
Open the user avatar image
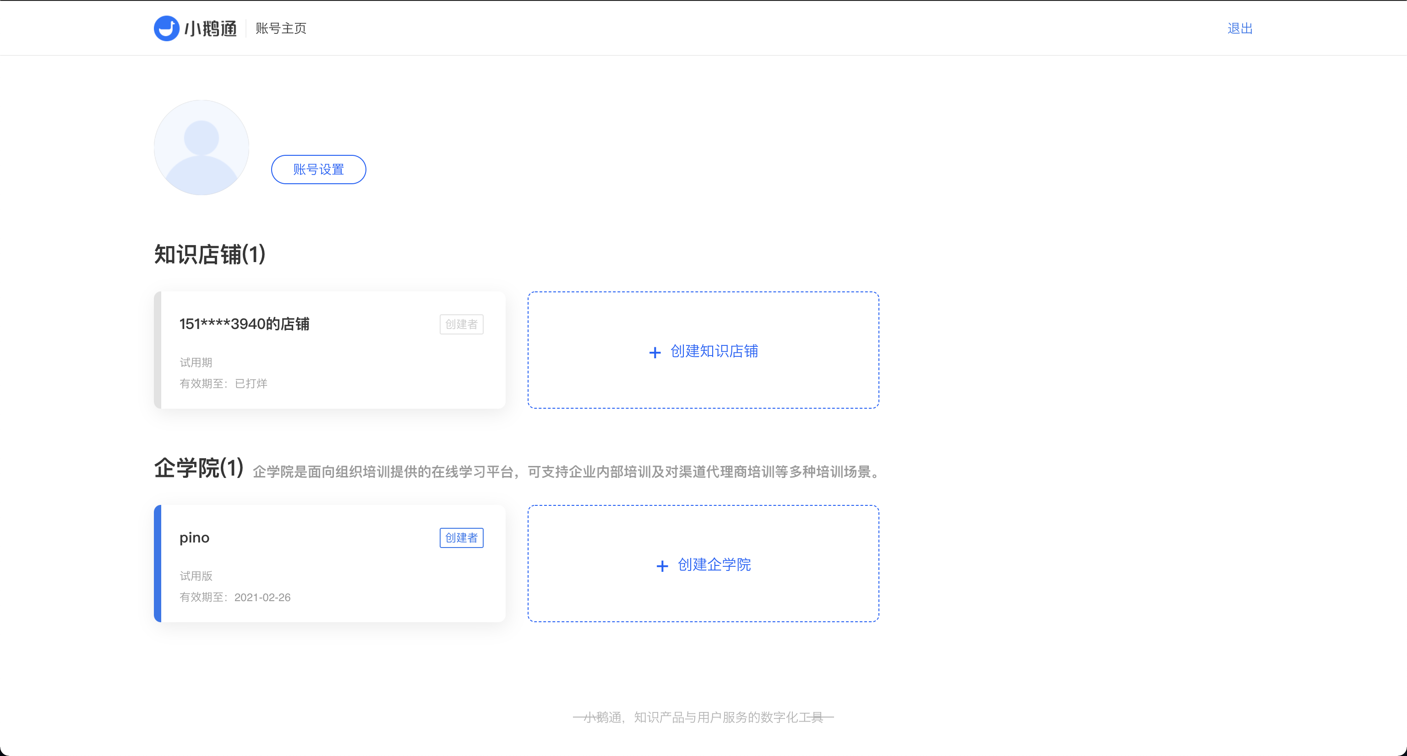pyautogui.click(x=201, y=148)
